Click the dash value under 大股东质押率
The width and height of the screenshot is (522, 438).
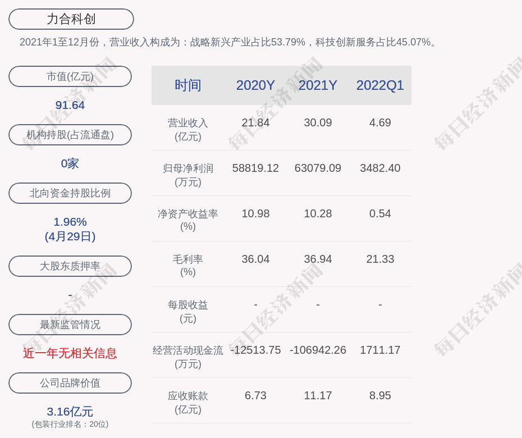click(x=70, y=295)
